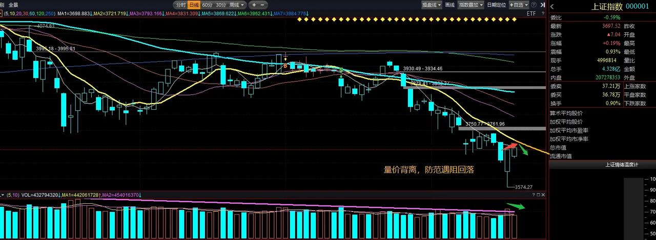Viewport: 656px width, 240px height.
Task: Click the help question mark icon in top toolbar
Action: 535,5
